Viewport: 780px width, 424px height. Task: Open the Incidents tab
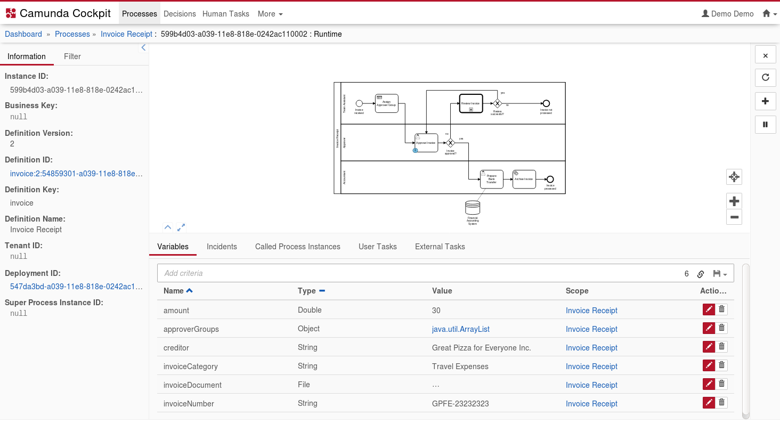click(222, 247)
